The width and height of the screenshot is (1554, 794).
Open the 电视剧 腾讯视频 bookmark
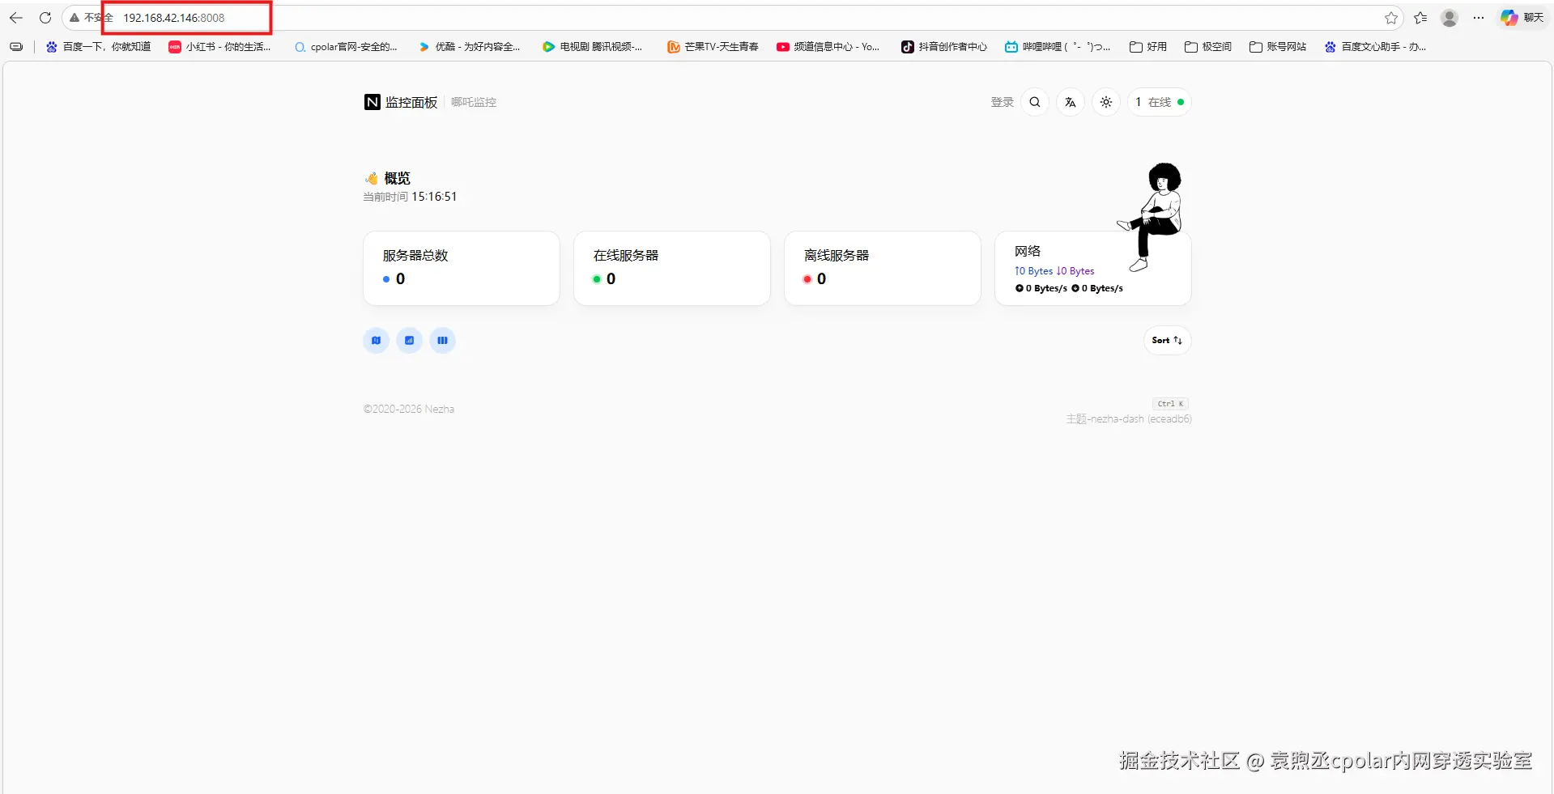(593, 47)
